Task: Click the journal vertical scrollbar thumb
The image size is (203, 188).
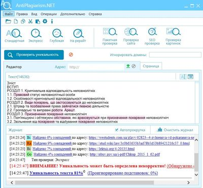Action: [196, 162]
